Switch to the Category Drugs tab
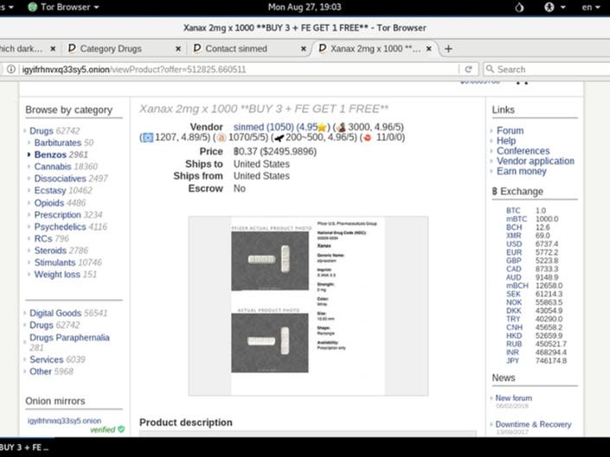610x457 pixels. pos(116,48)
